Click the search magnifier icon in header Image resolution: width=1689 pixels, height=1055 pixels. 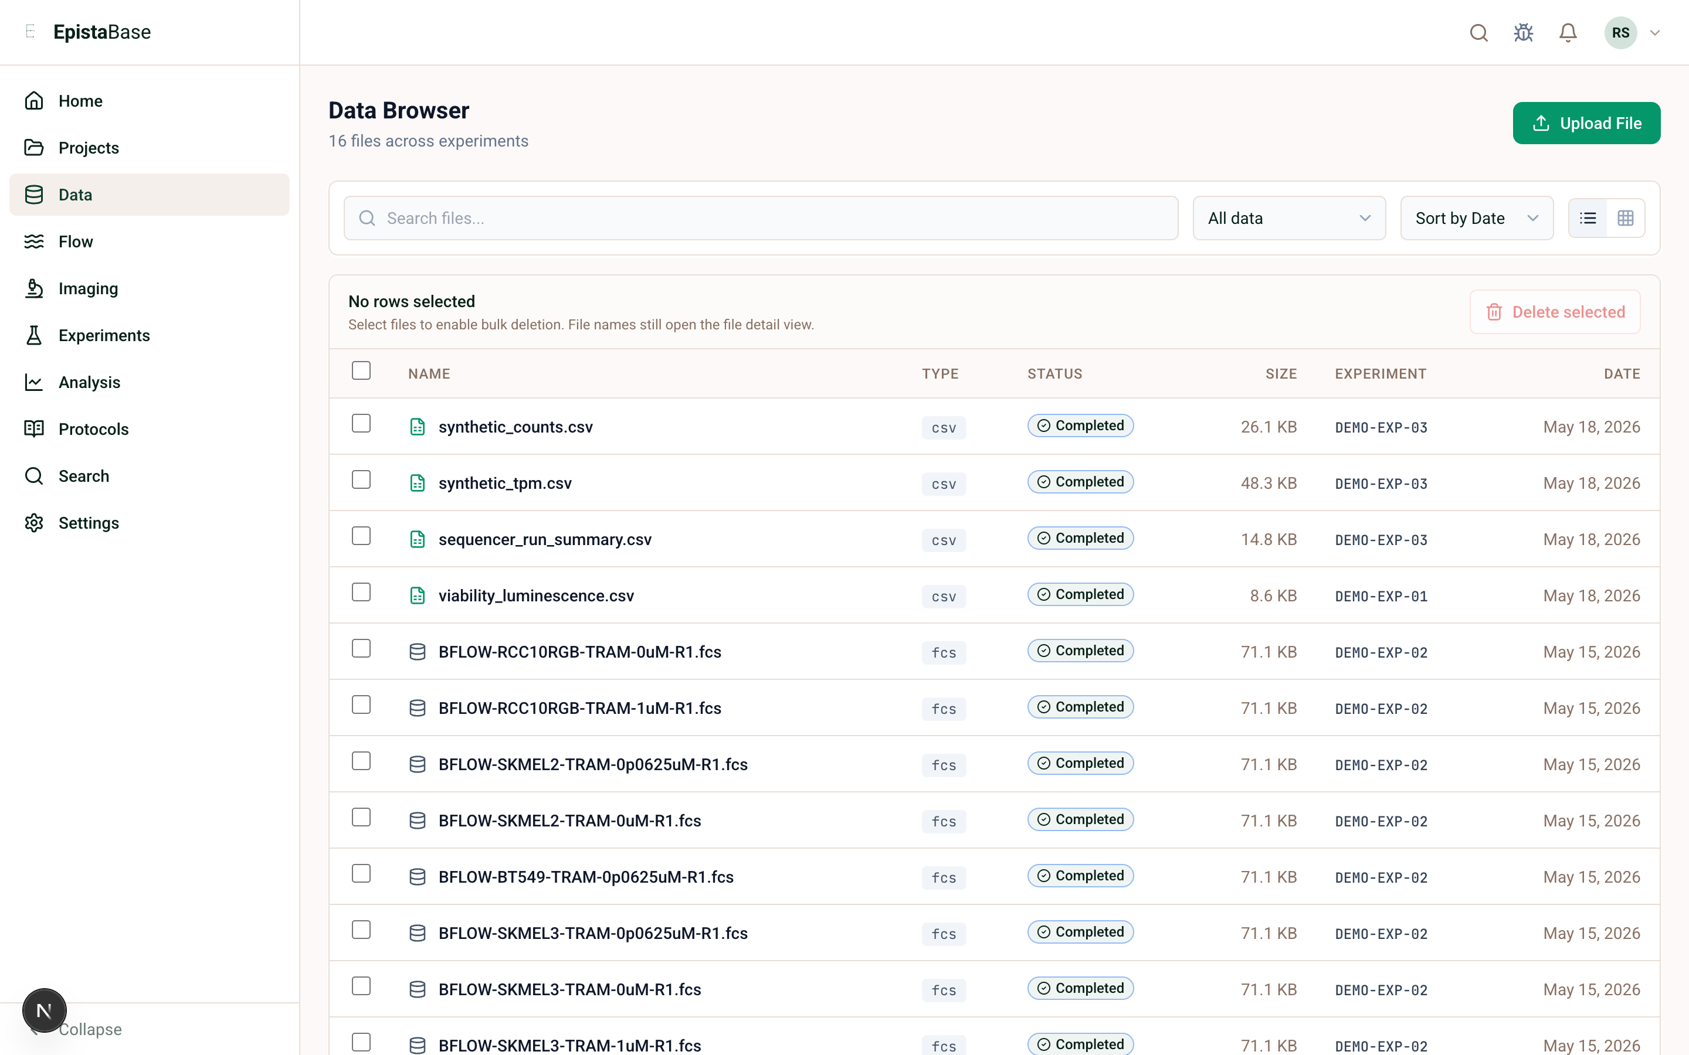tap(1478, 33)
